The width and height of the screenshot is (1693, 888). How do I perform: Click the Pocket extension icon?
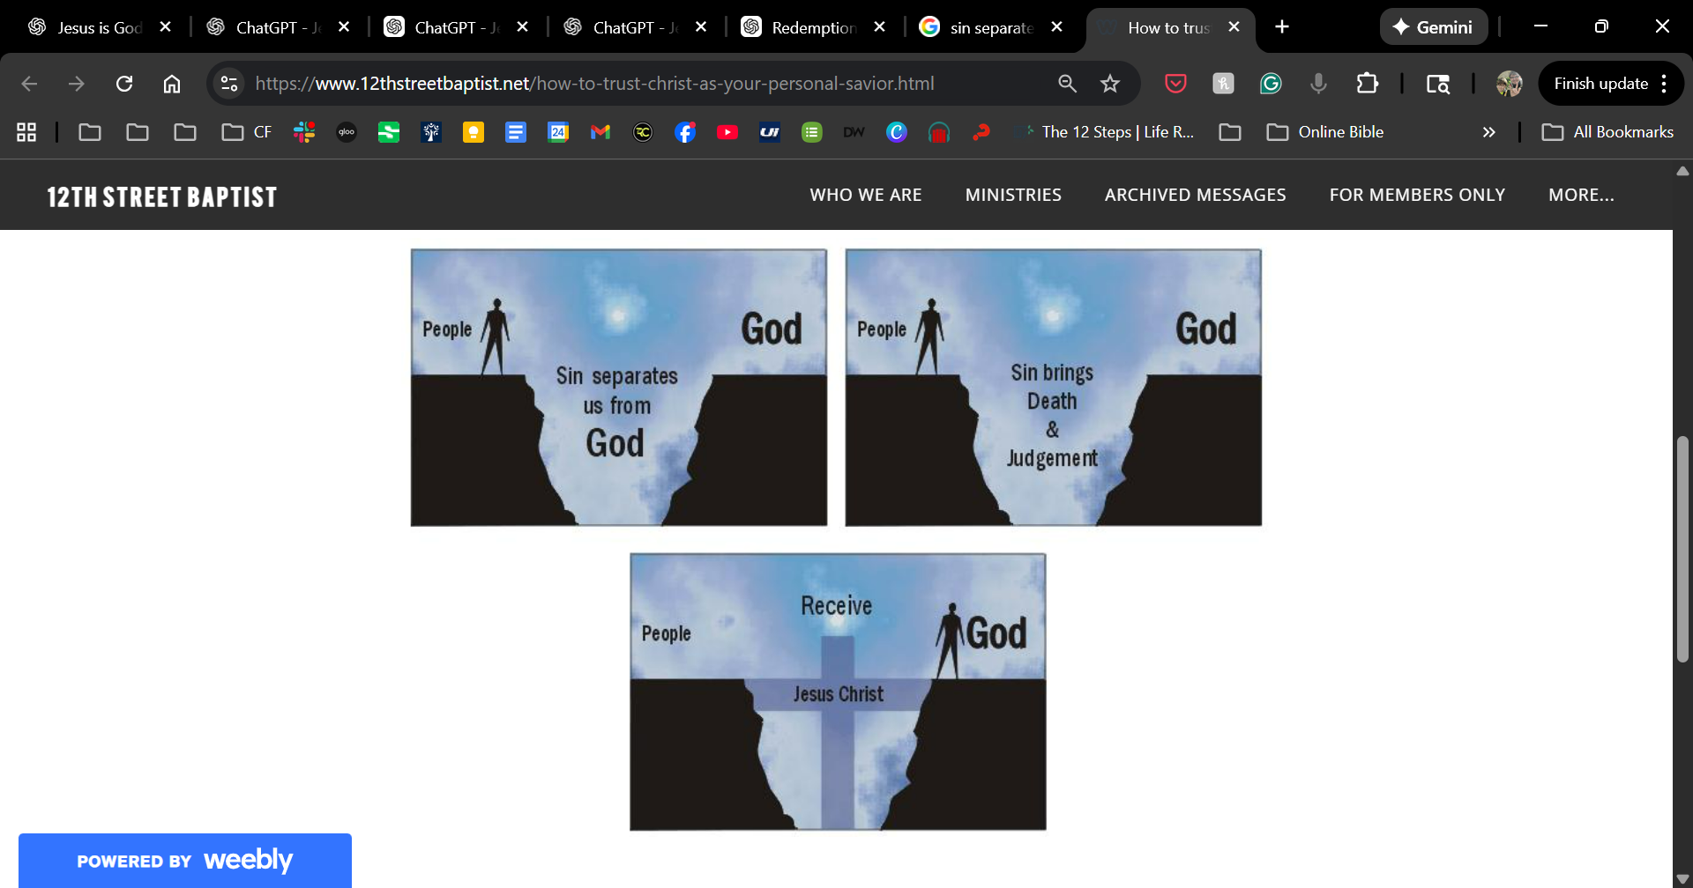coord(1175,84)
